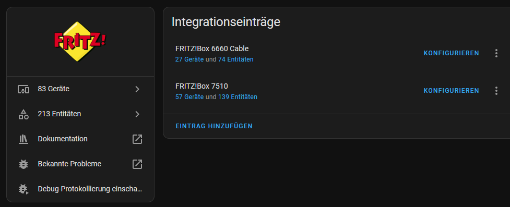
Task: Click KONFIGURIEREN for FRITZ!Box 6660 Cable
Action: pos(451,53)
